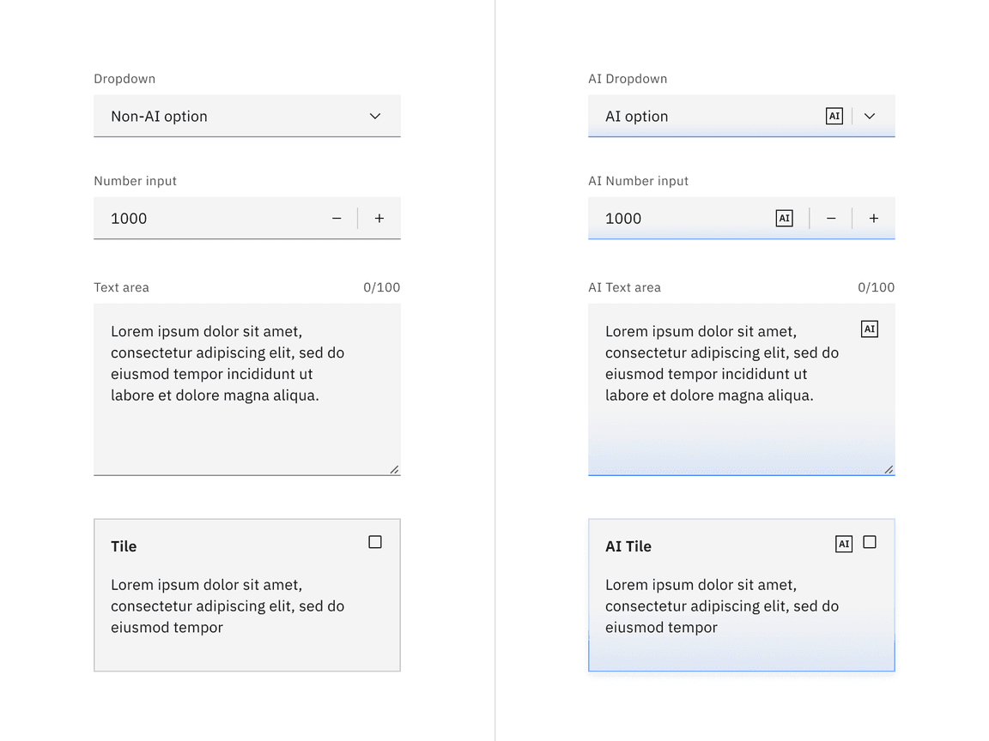
Task: Click the AI label icon on AI Tile
Action: pos(844,543)
